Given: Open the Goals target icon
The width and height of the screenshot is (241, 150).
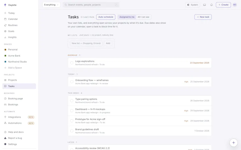Looking at the screenshot, I should (x=5, y=31).
